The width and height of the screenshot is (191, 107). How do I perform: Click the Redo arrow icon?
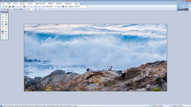click(x=39, y=7)
